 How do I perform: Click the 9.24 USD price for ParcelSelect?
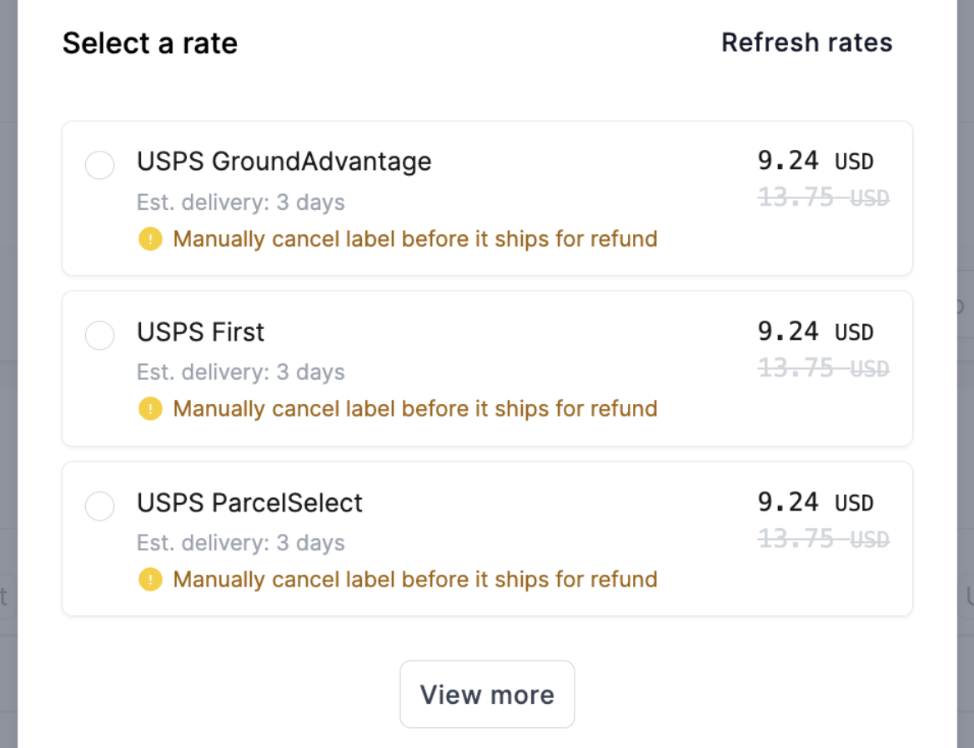pyautogui.click(x=816, y=502)
